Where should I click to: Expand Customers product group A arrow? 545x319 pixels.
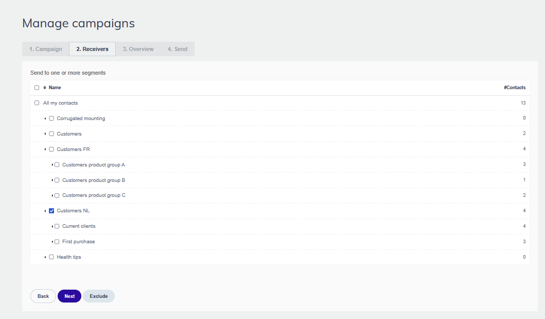pos(52,164)
